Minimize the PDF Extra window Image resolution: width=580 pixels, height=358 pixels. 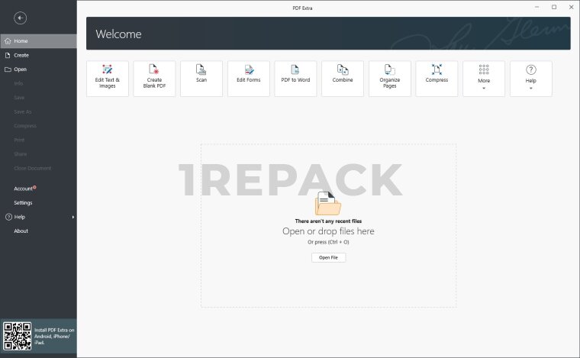(x=536, y=7)
